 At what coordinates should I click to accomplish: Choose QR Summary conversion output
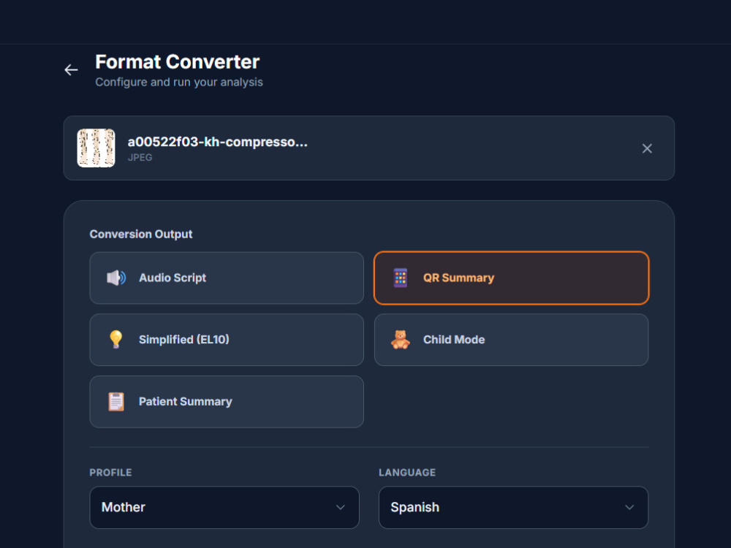tap(512, 278)
